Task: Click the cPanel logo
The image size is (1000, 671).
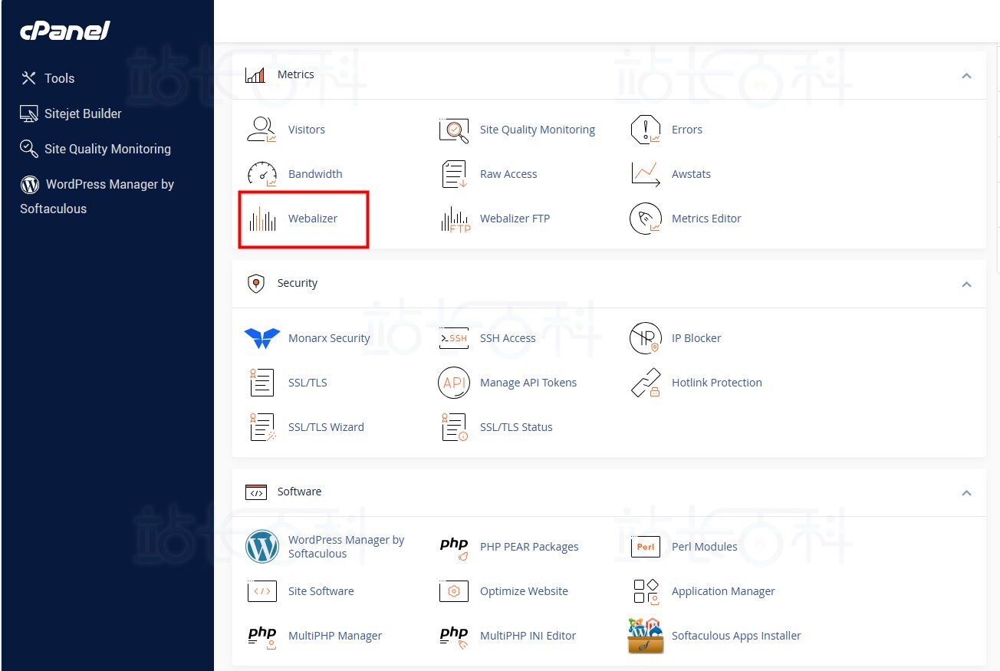Action: (64, 31)
